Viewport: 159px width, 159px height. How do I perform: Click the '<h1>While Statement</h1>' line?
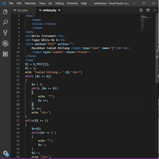tap(45, 36)
